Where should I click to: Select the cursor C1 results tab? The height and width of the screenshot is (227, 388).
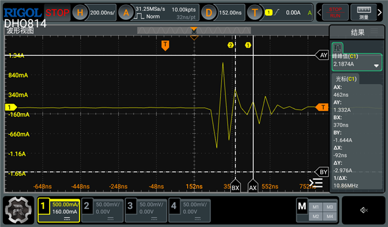tap(346, 79)
